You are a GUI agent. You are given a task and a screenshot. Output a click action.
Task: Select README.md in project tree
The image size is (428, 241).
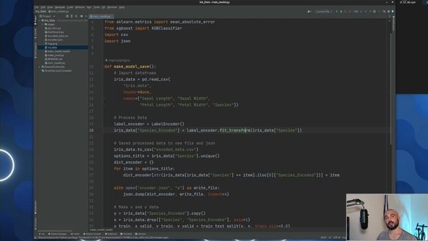click(x=53, y=59)
